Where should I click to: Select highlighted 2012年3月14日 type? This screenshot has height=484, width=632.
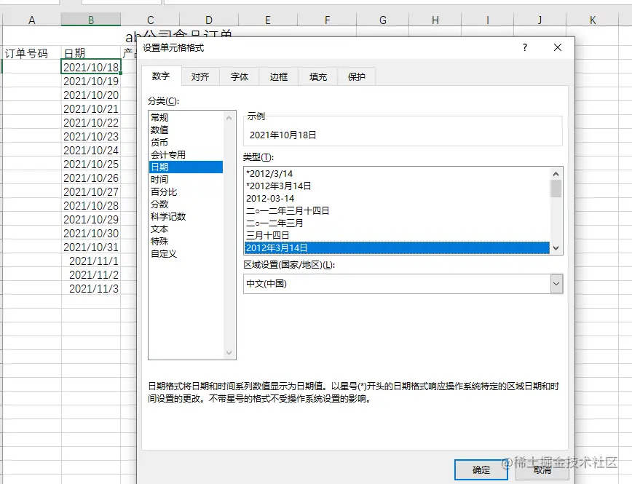point(397,248)
